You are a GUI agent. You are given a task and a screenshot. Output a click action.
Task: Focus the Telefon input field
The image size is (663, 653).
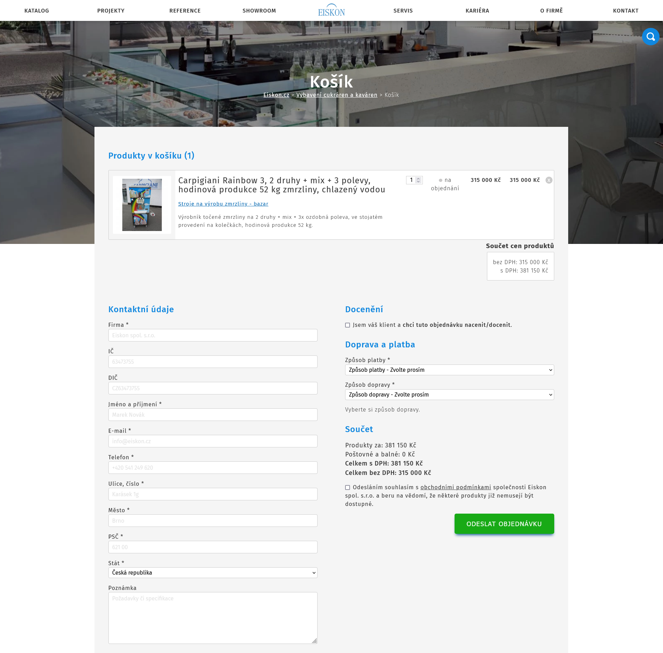[213, 468]
